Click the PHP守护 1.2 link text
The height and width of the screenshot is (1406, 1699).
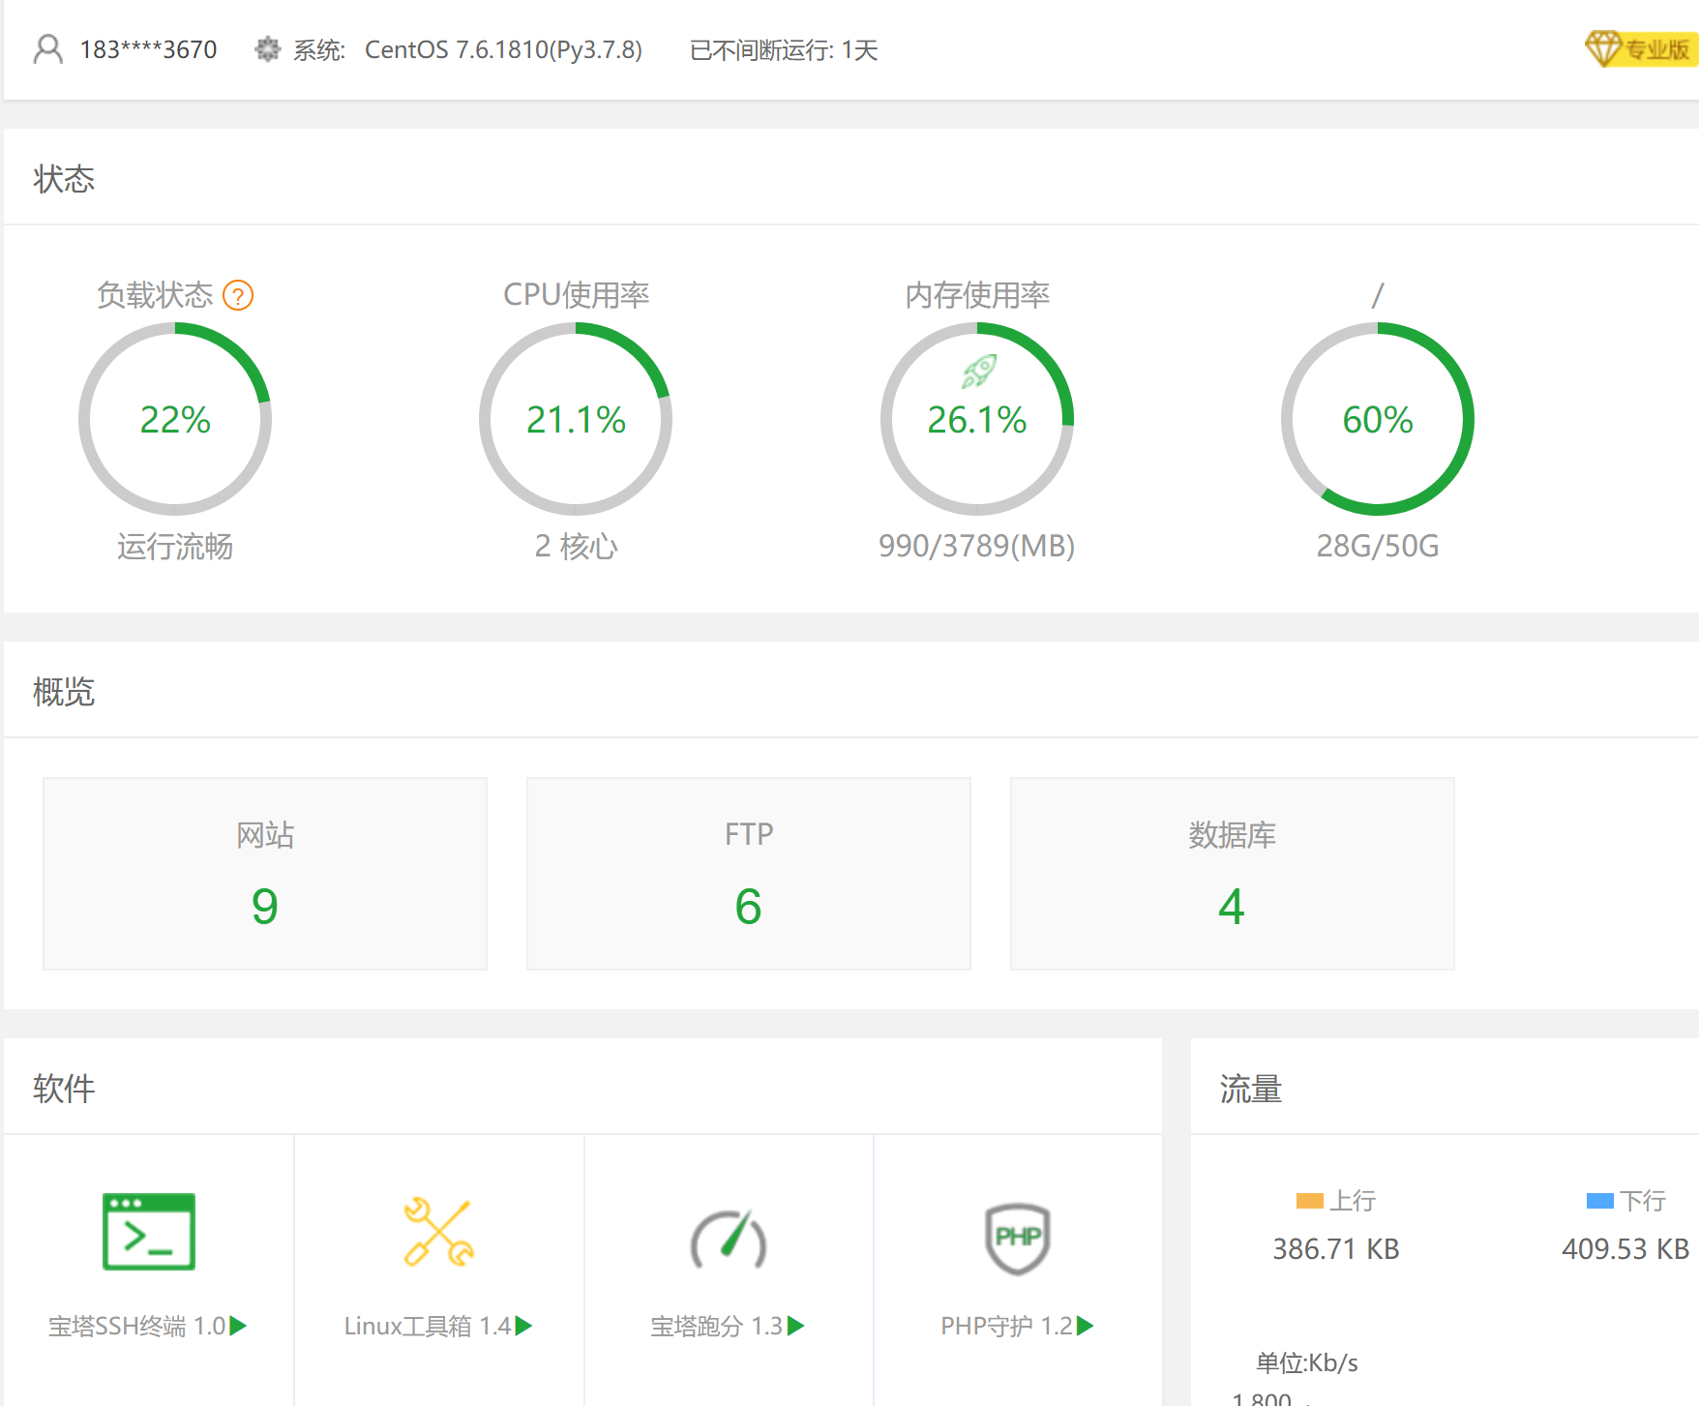1006,1326
